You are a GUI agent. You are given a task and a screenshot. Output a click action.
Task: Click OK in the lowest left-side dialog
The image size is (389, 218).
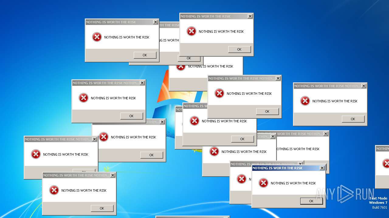[x=102, y=208]
